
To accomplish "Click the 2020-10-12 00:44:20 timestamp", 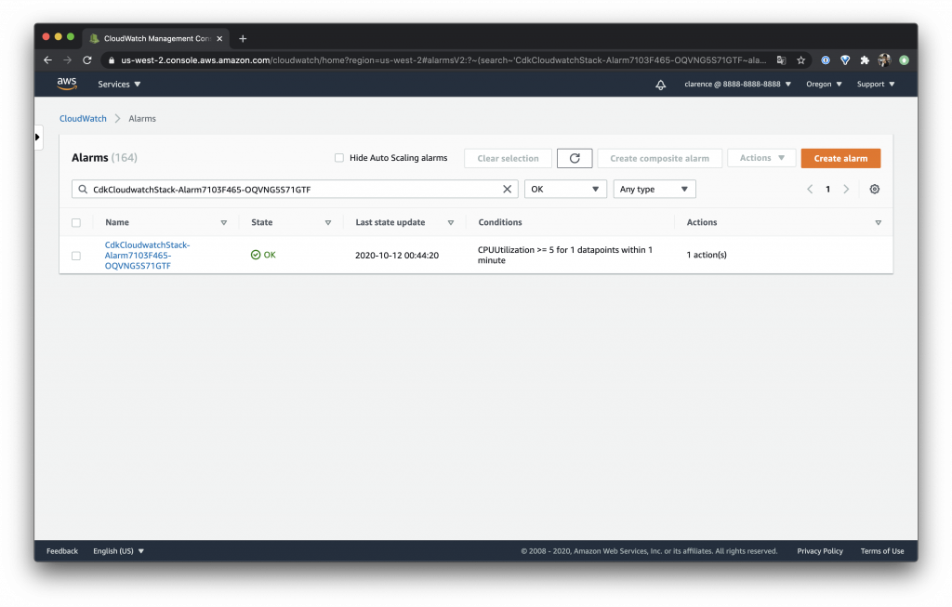I will click(396, 256).
